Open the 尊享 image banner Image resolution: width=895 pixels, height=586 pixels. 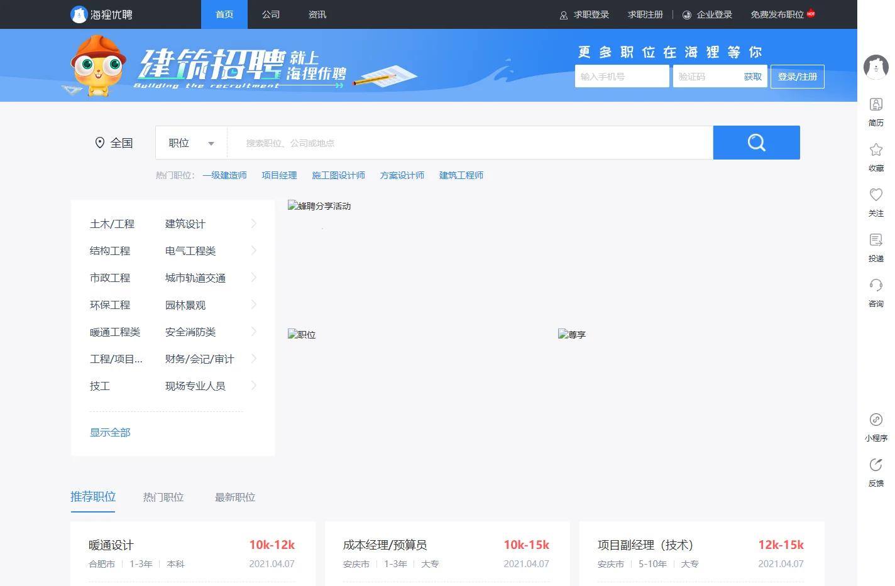[572, 334]
